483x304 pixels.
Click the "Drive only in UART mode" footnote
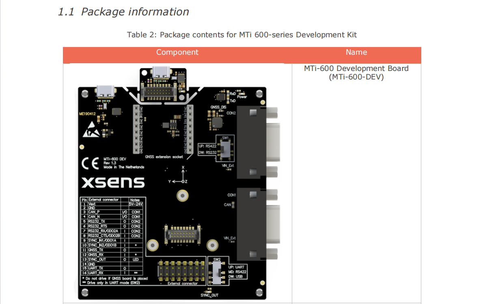coord(111,283)
